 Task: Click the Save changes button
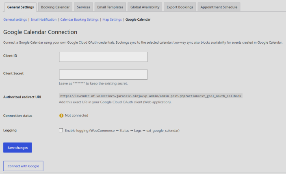[17, 147]
